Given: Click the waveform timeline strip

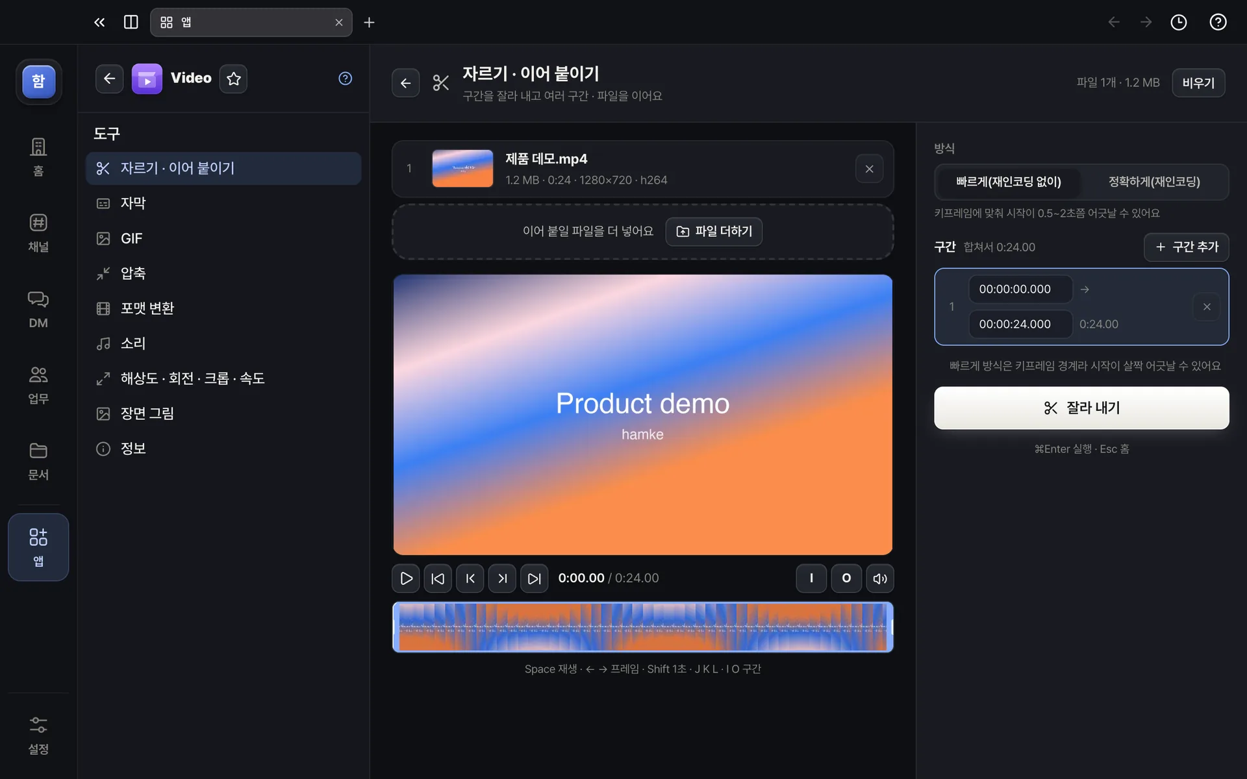Looking at the screenshot, I should (x=643, y=627).
